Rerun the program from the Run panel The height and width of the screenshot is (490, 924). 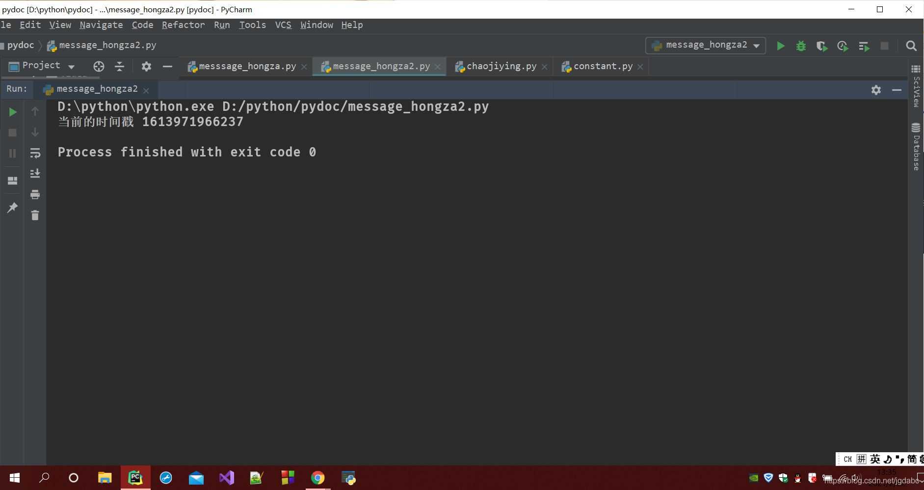(12, 111)
